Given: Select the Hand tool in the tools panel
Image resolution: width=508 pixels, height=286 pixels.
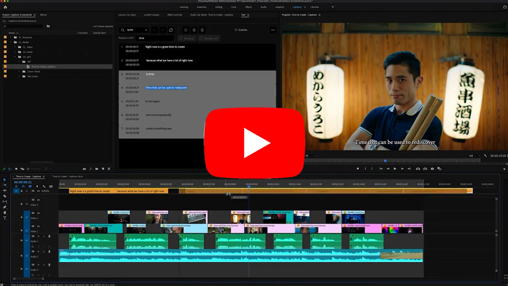Looking at the screenshot, I should 5,213.
